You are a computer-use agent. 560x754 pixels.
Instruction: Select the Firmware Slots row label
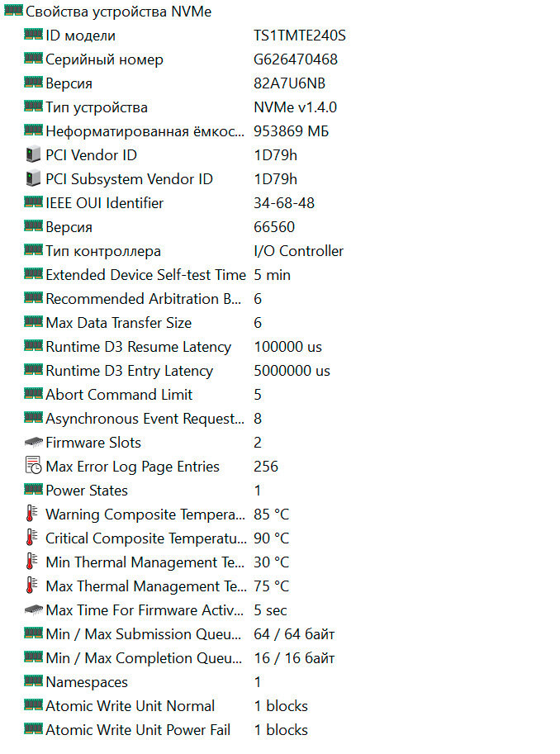point(93,443)
